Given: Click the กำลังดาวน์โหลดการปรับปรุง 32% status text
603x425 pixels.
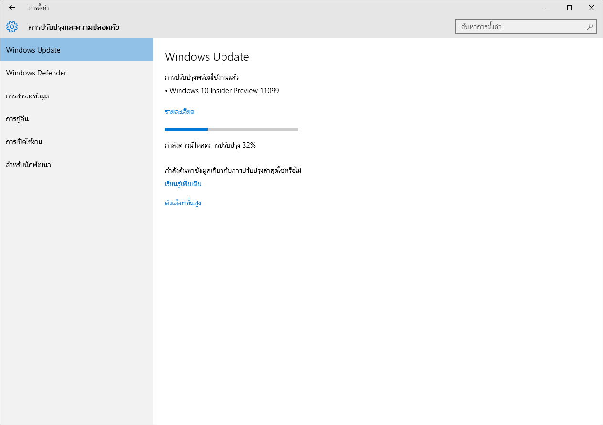Looking at the screenshot, I should pos(210,145).
